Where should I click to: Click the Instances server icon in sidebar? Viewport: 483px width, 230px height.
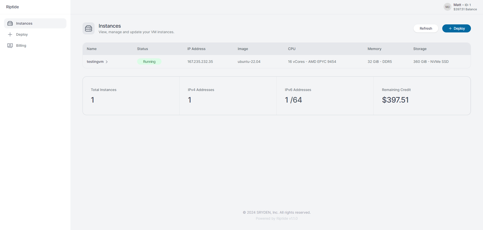coord(10,23)
